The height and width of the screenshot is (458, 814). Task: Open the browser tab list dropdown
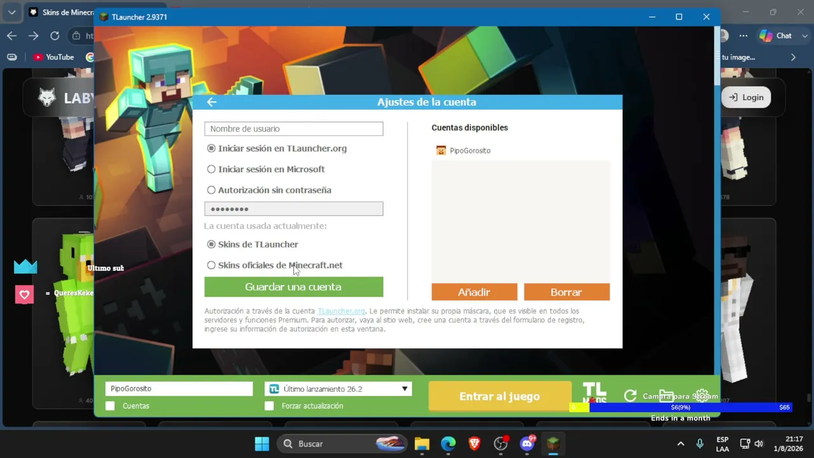coord(11,12)
